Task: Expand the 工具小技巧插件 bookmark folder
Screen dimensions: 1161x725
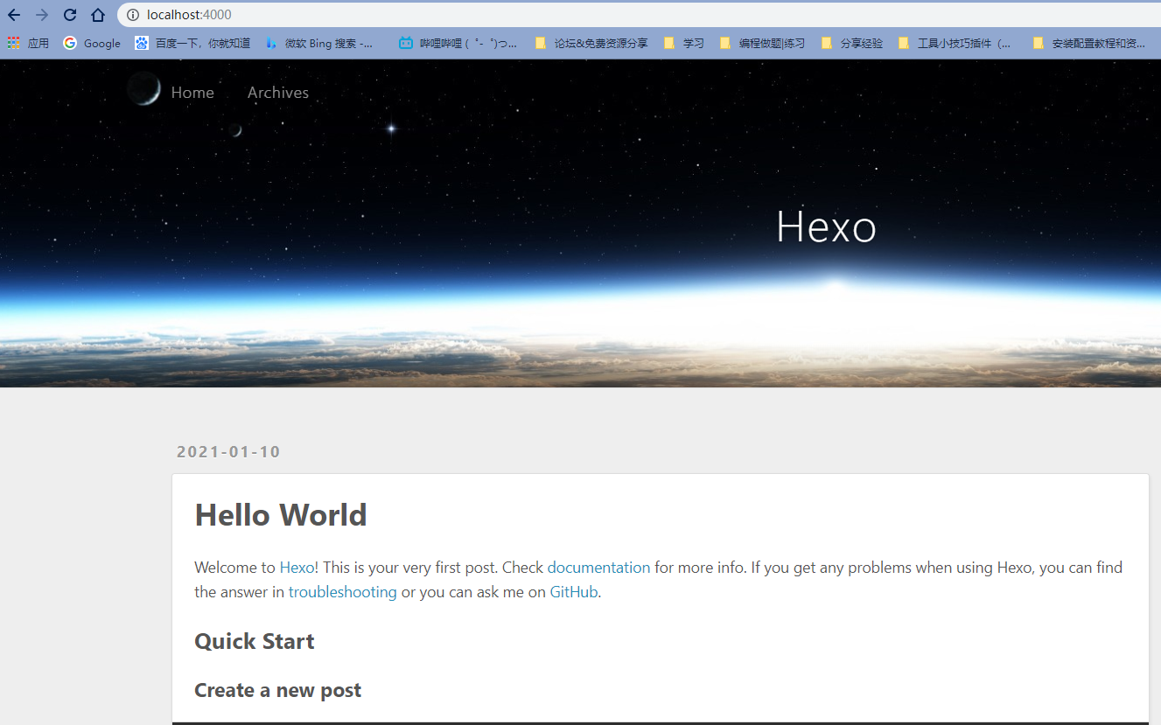Action: 955,43
